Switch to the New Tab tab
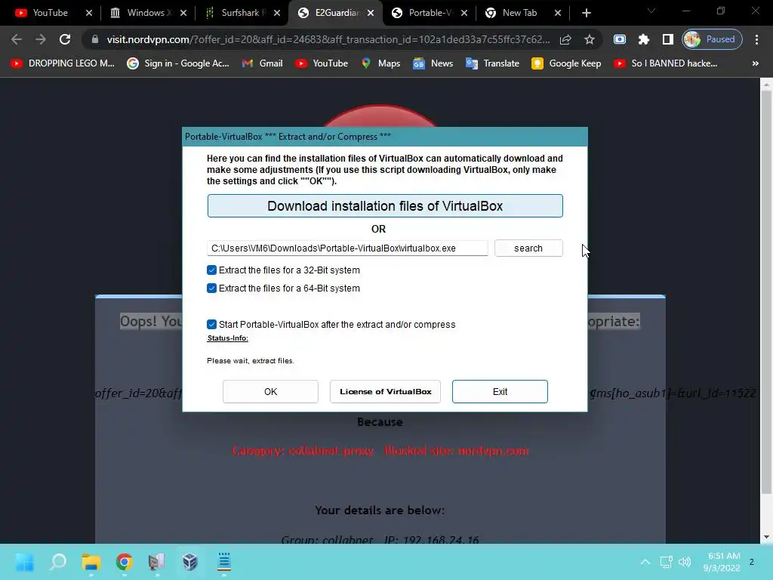The image size is (773, 580). coord(519,13)
